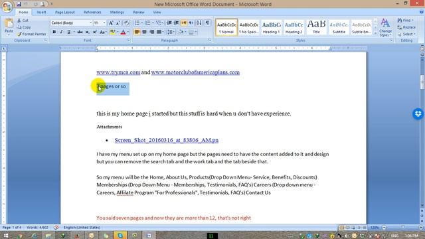The width and height of the screenshot is (425, 239).
Task: Apply Normal style
Action: coord(226,27)
